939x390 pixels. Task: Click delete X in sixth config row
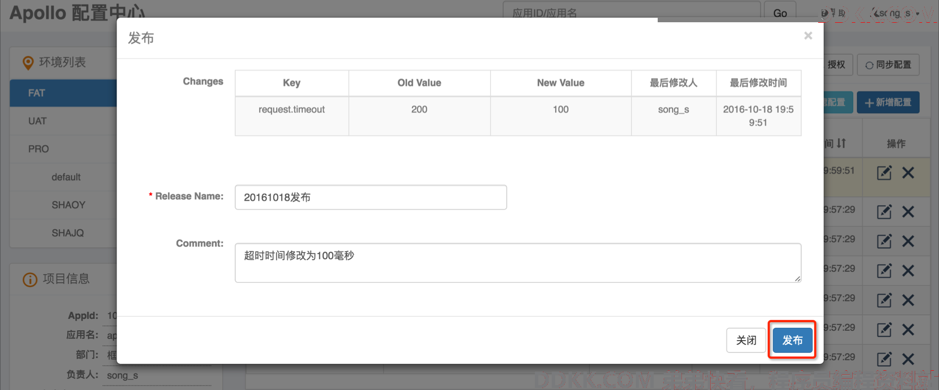click(x=908, y=330)
